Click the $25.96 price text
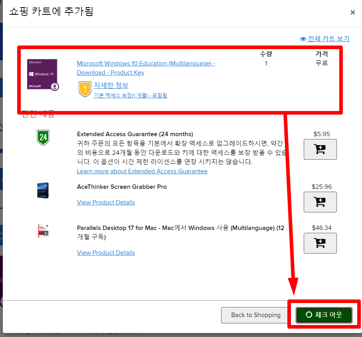The image size is (362, 337). (x=322, y=186)
